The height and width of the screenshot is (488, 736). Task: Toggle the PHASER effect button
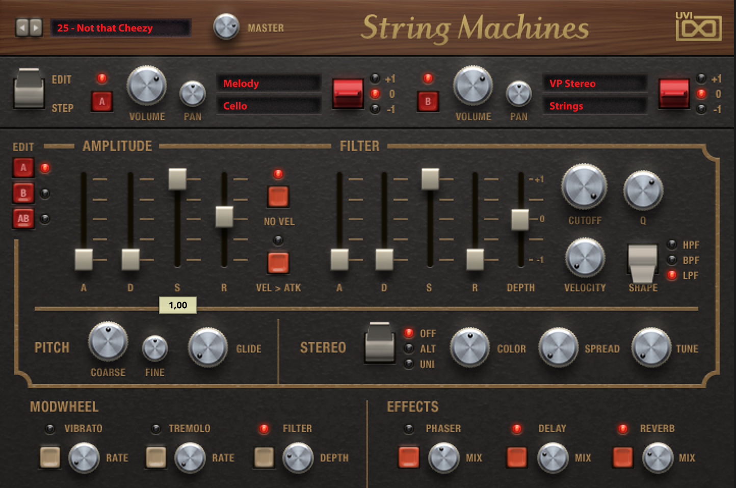pos(409,457)
